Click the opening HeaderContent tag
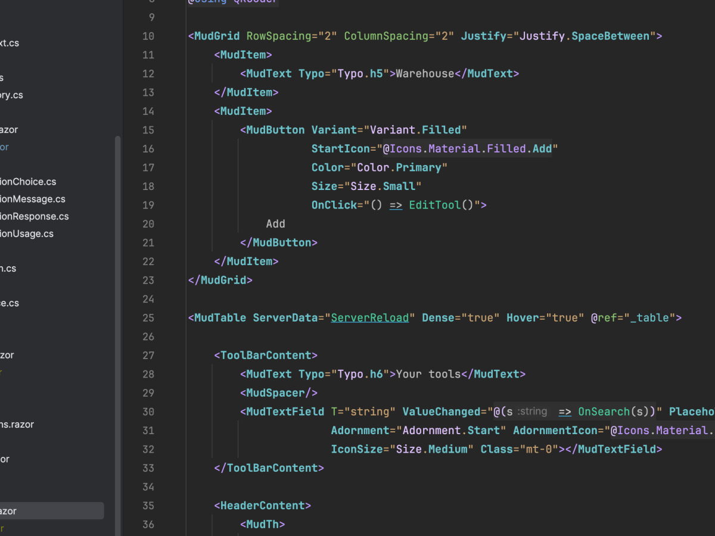This screenshot has height=536, width=715. (x=262, y=506)
